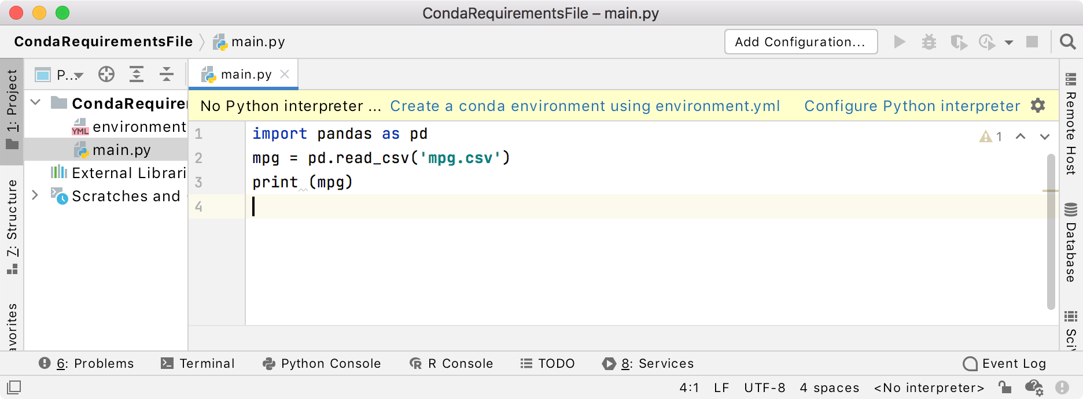
Task: Click Configure Python interpreter link
Action: click(912, 106)
